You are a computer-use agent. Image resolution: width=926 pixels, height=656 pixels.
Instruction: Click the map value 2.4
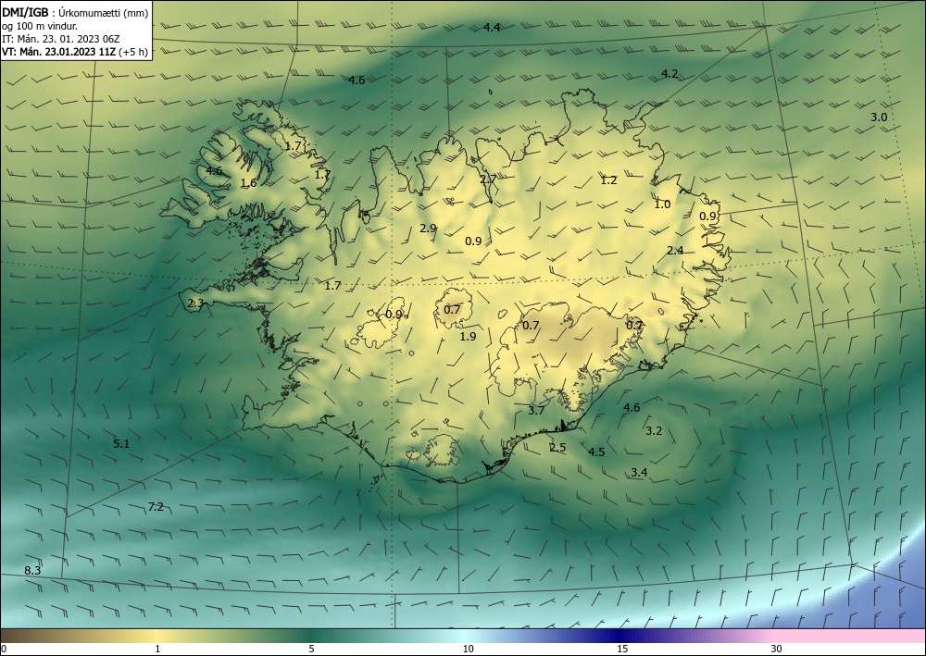coord(675,251)
